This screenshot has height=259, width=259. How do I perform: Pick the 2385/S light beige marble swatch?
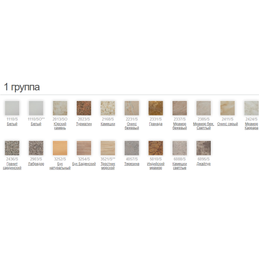tap(204, 108)
